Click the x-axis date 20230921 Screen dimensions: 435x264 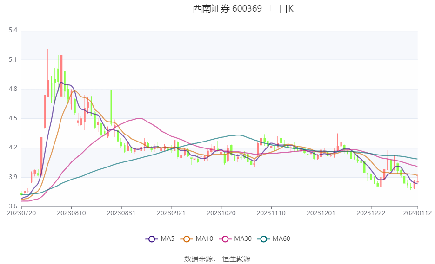coord(171,213)
